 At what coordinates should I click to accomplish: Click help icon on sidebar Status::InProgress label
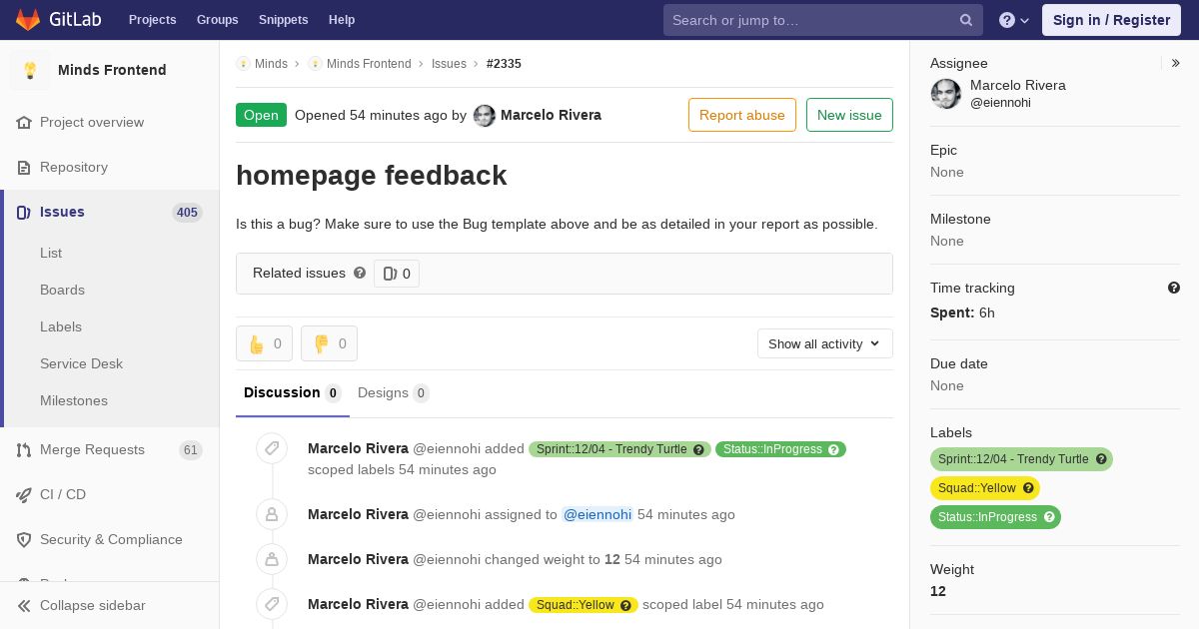point(1049,517)
